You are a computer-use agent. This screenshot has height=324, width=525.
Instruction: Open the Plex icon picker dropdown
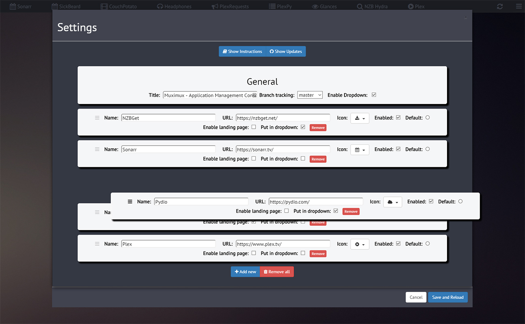click(360, 244)
